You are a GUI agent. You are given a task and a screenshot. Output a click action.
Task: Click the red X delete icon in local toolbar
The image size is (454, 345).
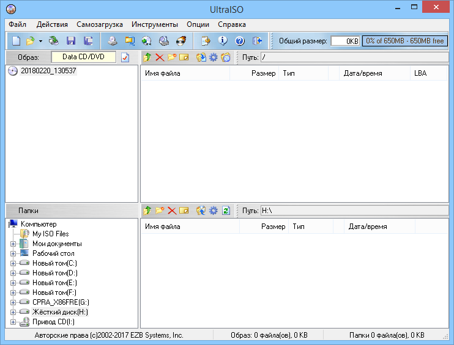[x=172, y=211]
